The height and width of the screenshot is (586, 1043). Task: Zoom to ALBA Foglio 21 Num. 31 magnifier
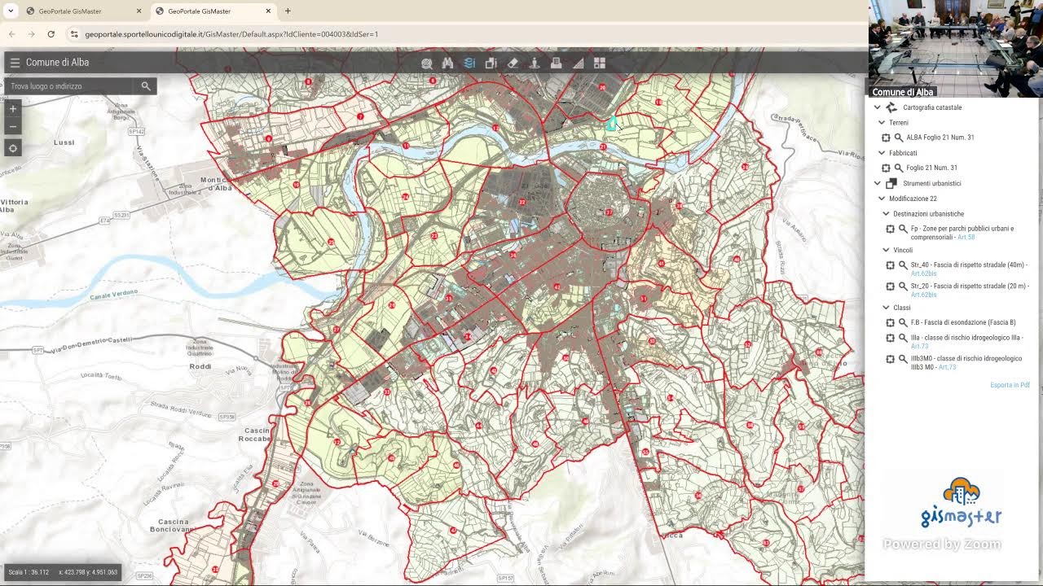pos(899,138)
